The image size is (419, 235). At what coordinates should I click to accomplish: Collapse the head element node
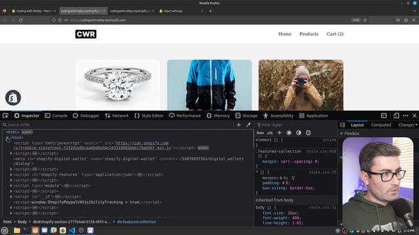coord(7,138)
